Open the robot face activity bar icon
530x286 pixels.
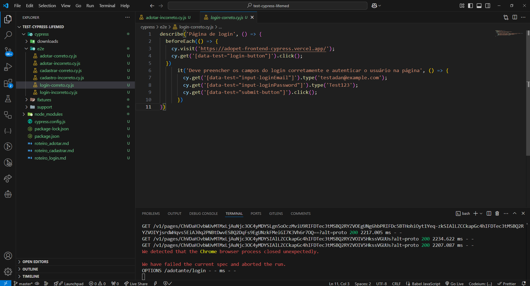[8, 194]
